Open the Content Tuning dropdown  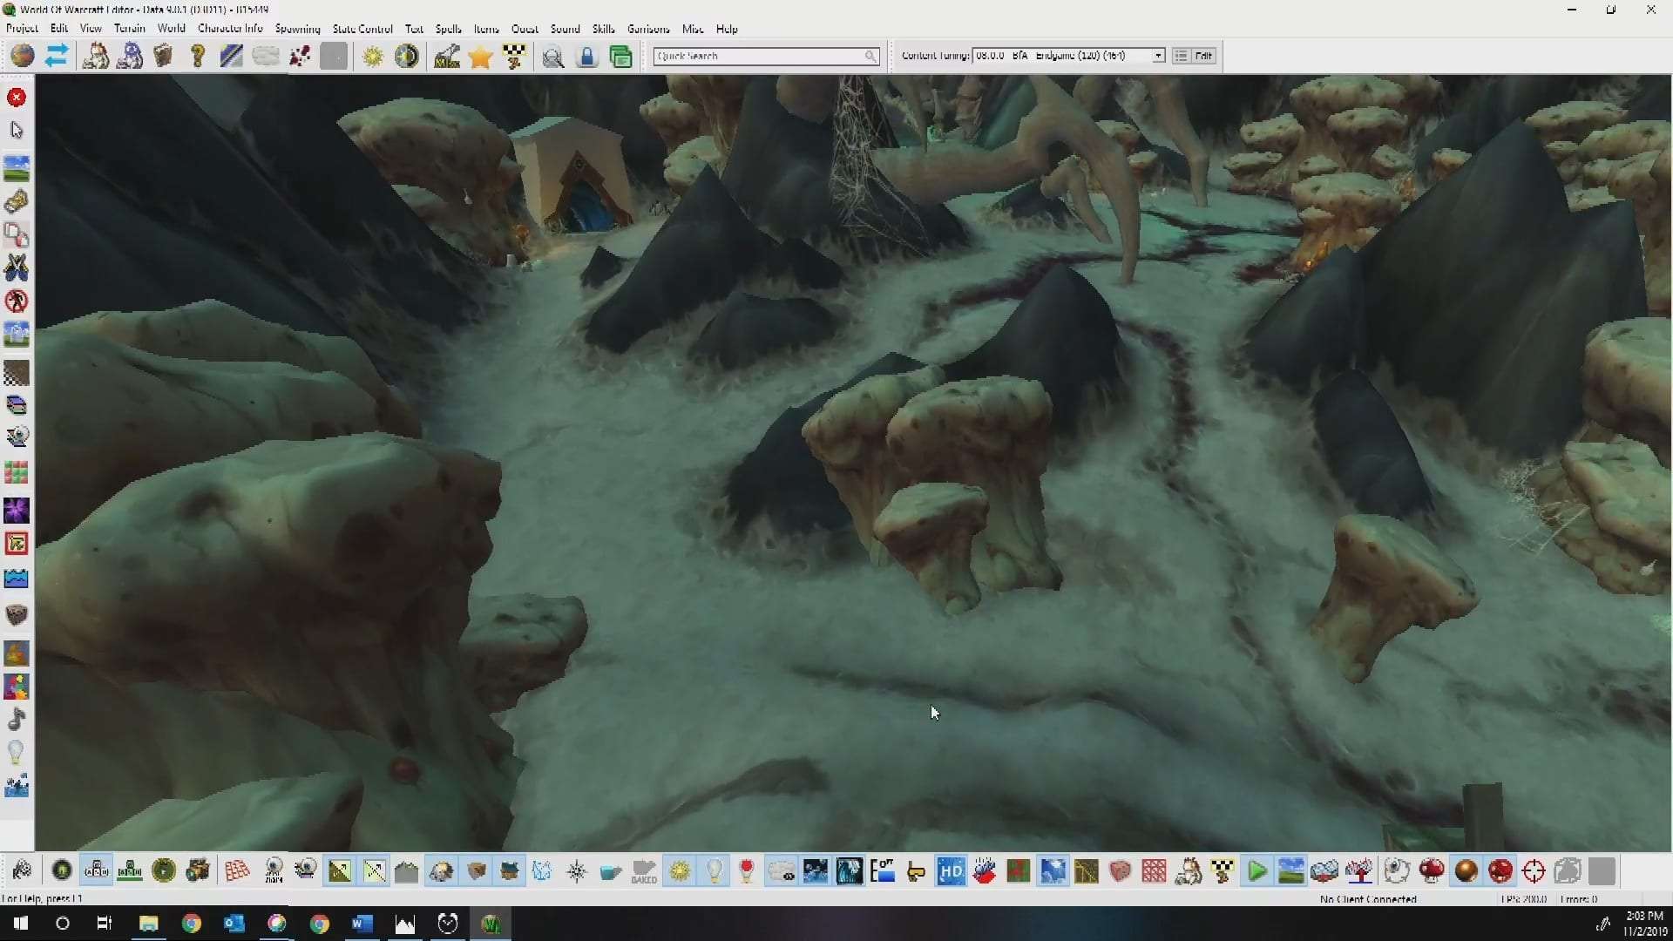1158,56
